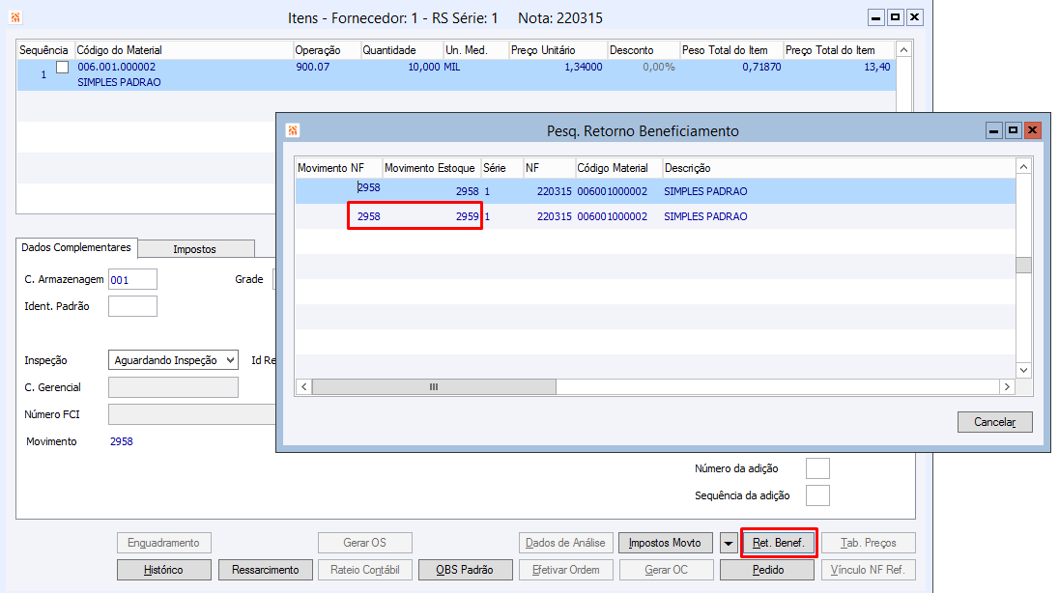
Task: Click the Movimento value 2958 link
Action: click(122, 441)
